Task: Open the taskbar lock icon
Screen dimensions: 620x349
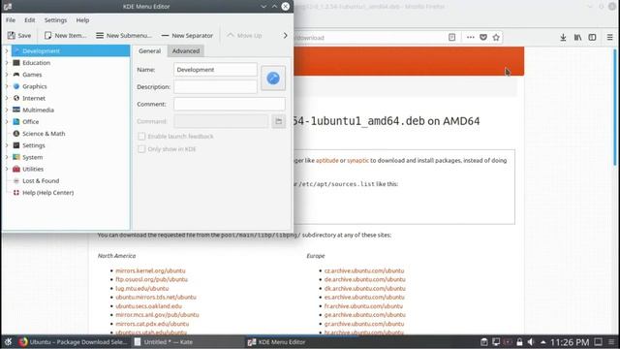Action: (519, 342)
